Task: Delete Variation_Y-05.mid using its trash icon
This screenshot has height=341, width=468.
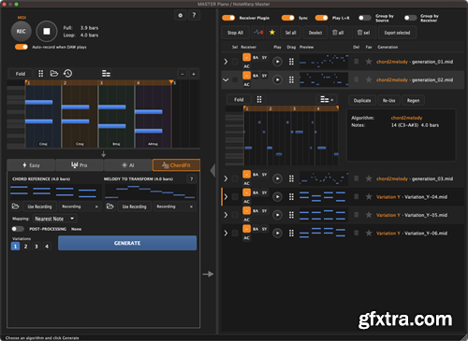Action: 356,215
